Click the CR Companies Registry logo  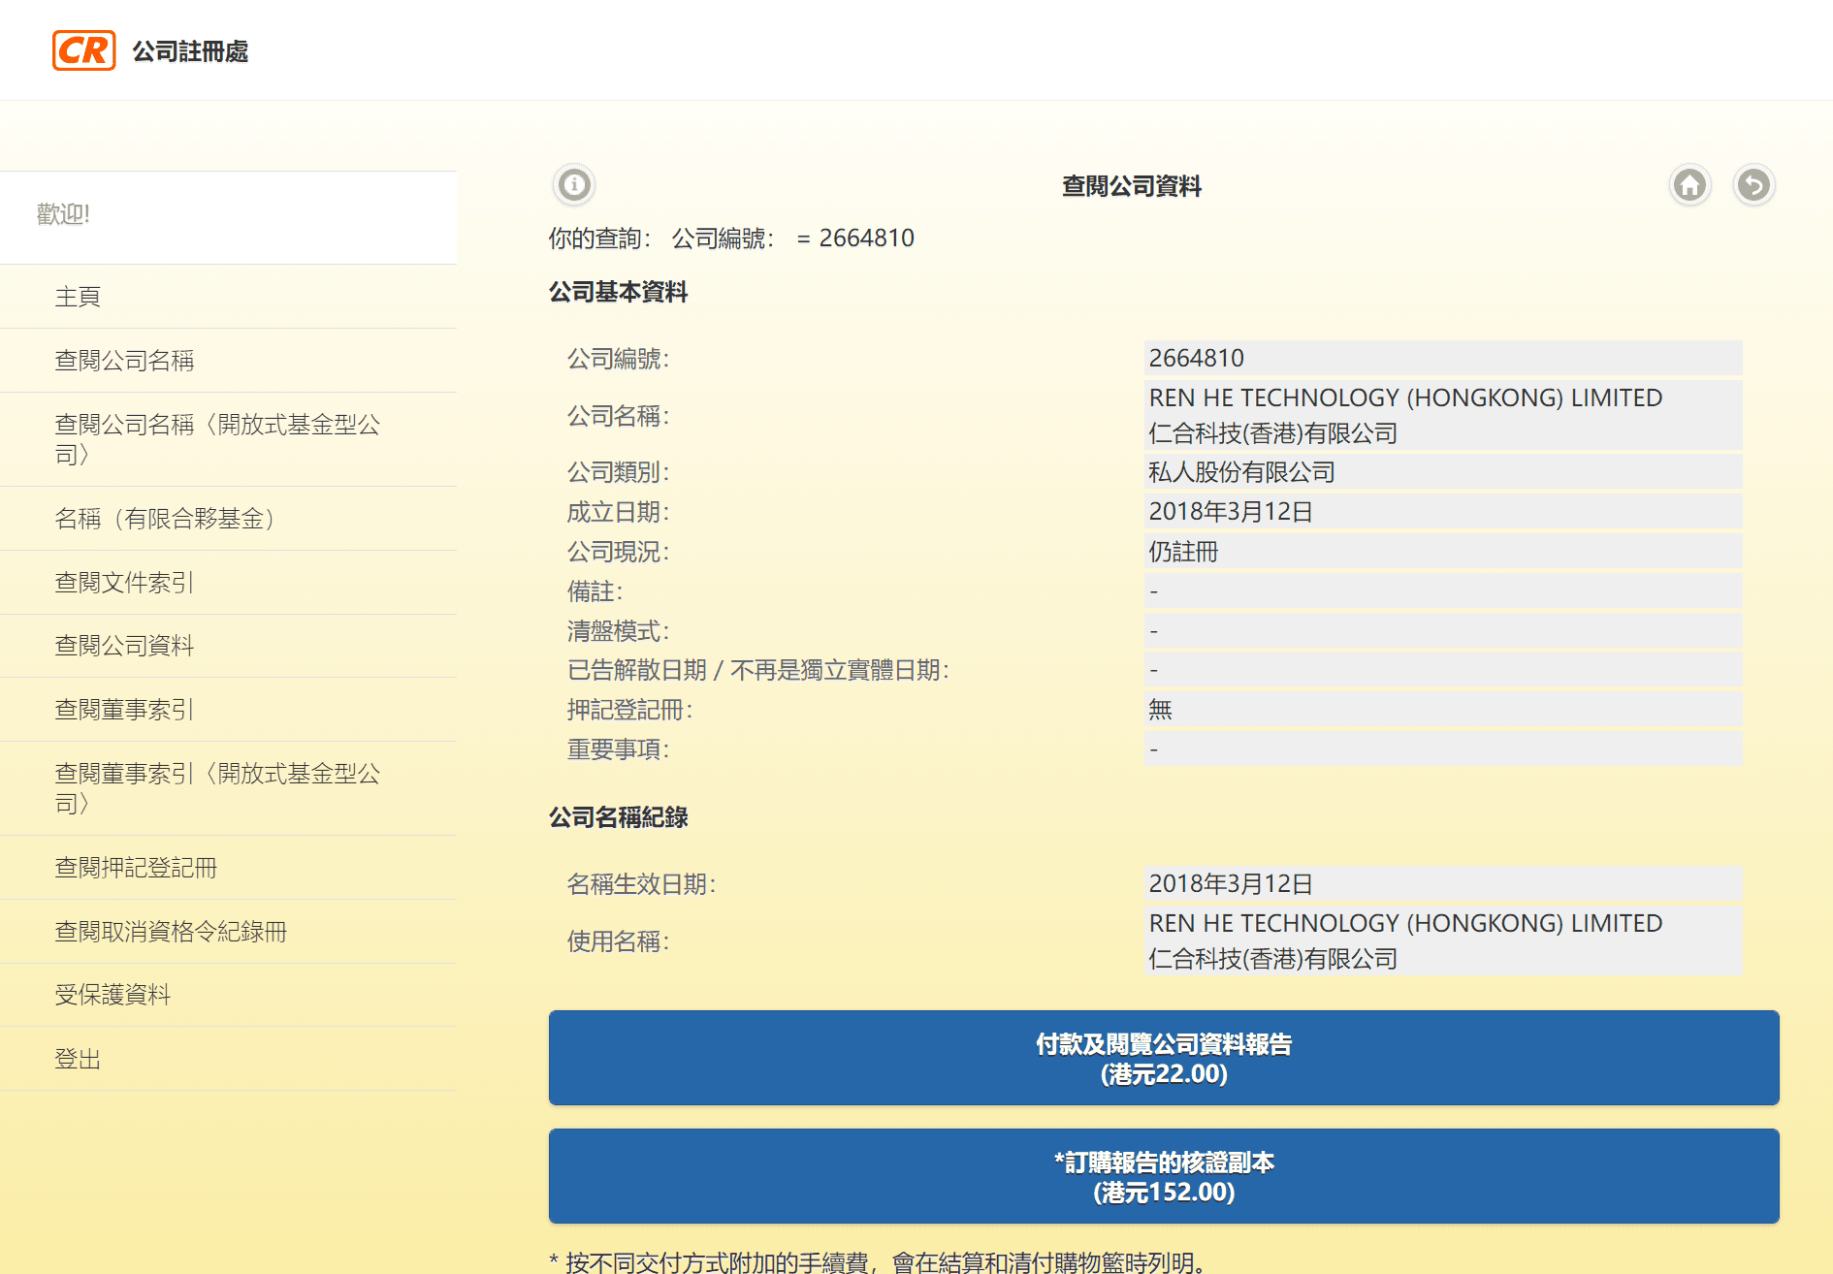(x=83, y=50)
